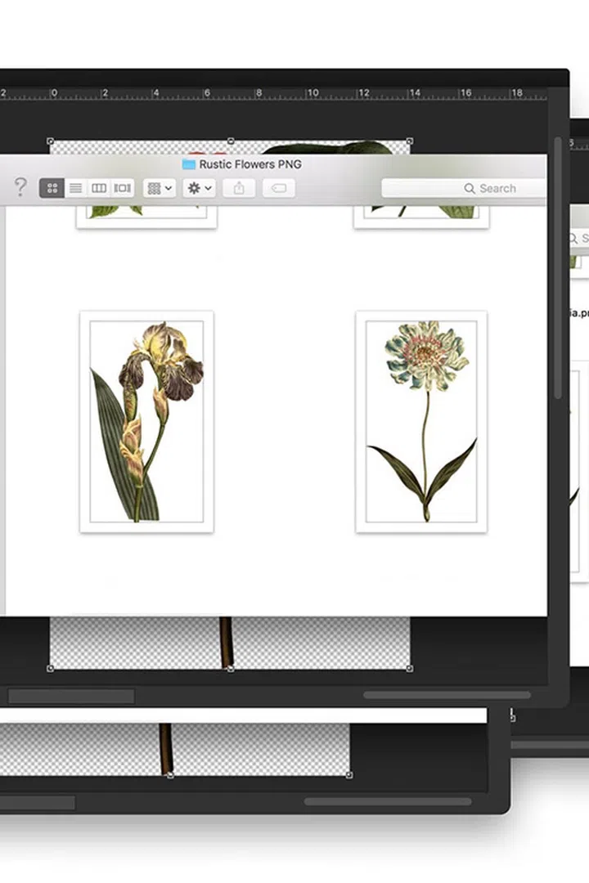Click the horizontal scrollbar of the front editor window
This screenshot has width=589, height=883.
coord(446,695)
